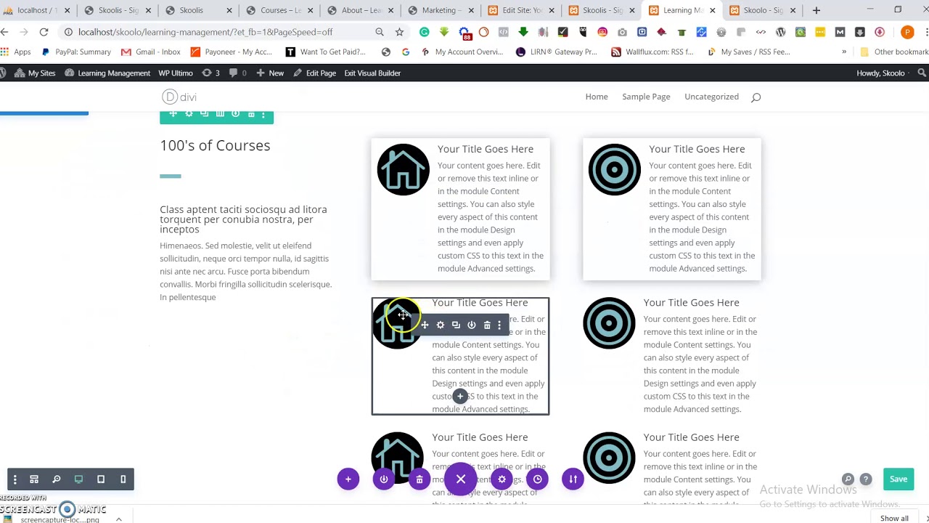Click admin bar search magnifier
Viewport: 929px width, 523px height.
click(922, 73)
